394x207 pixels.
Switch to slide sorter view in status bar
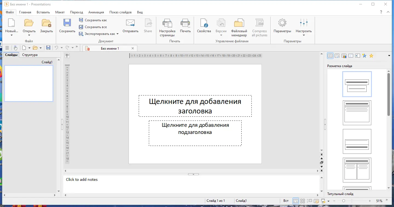tap(303, 201)
